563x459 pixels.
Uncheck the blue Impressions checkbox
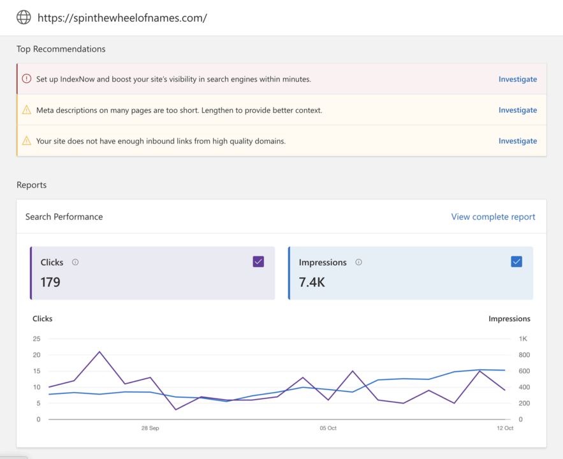(516, 261)
